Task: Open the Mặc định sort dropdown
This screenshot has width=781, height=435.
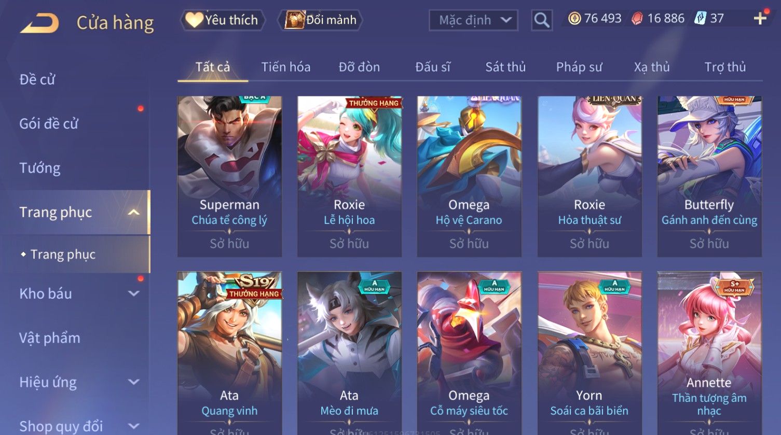Action: [473, 20]
